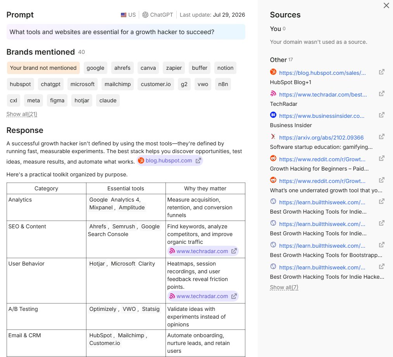This screenshot has height=357, width=393.
Task: Open reddit link above 'Growth Hacking for Beginners'
Action: pyautogui.click(x=322, y=159)
